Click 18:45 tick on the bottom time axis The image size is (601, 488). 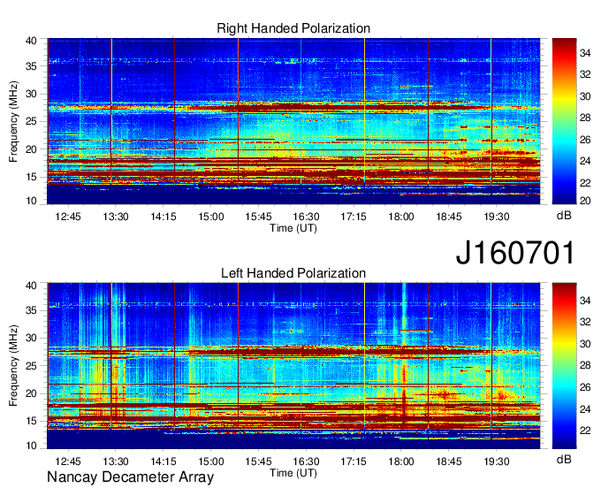[448, 461]
